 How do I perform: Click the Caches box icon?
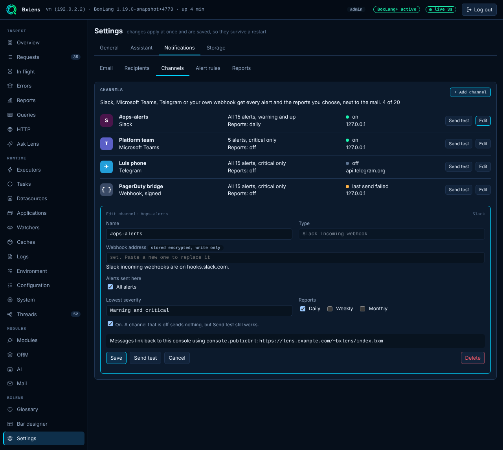(x=10, y=242)
